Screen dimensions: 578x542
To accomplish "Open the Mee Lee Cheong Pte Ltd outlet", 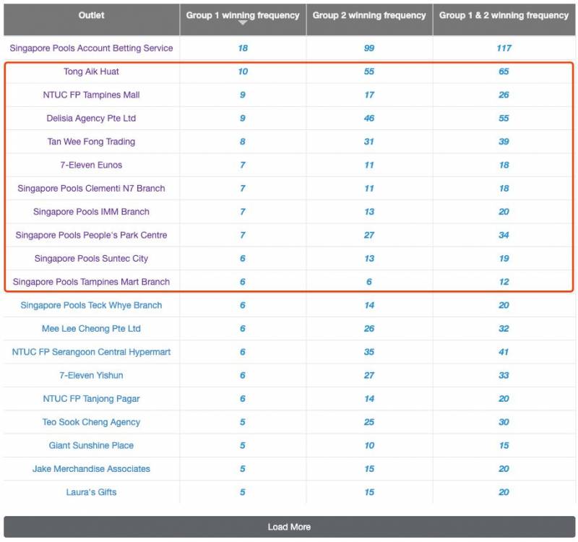I will (92, 329).
